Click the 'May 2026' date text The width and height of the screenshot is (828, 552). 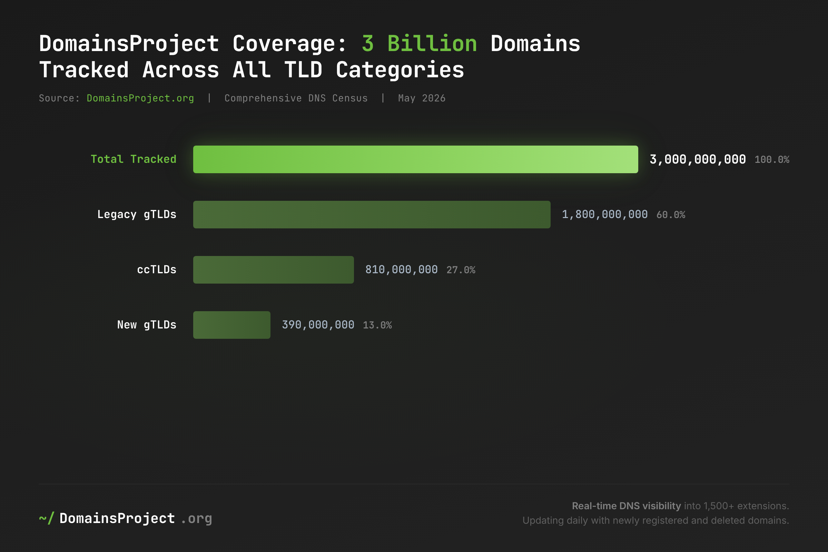coord(422,98)
